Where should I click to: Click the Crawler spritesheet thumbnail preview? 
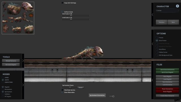click(18, 18)
